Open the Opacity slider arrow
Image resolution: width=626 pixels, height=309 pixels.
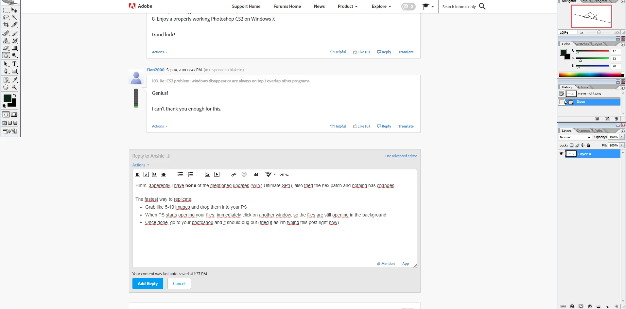(622, 137)
